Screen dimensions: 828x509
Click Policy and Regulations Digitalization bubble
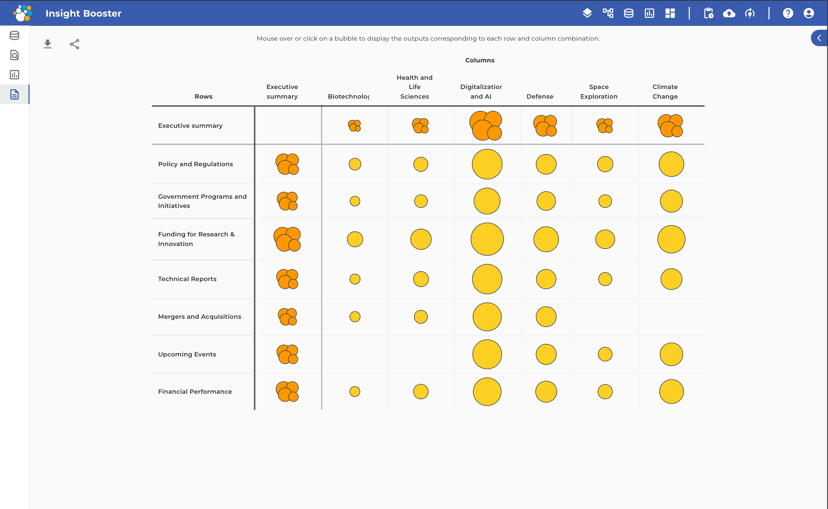coord(487,164)
